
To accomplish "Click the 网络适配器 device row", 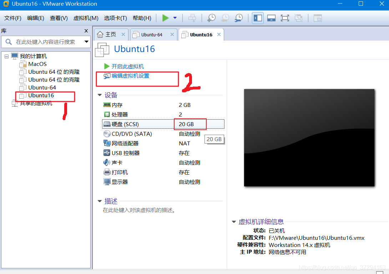I will (163, 144).
